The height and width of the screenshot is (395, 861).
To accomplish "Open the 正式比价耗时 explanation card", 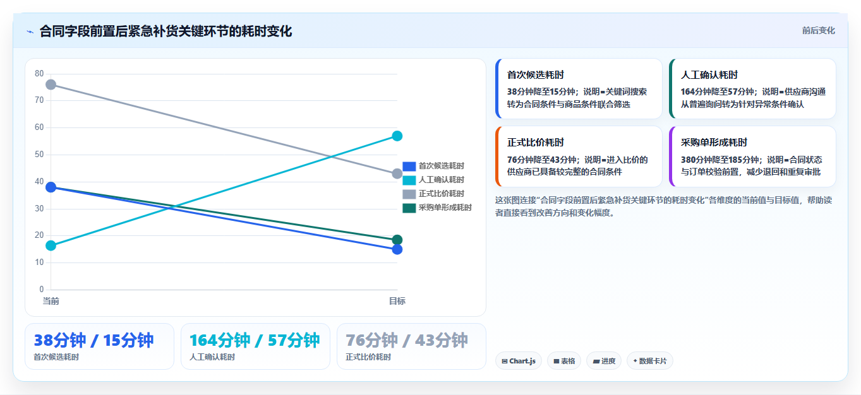I will point(579,156).
